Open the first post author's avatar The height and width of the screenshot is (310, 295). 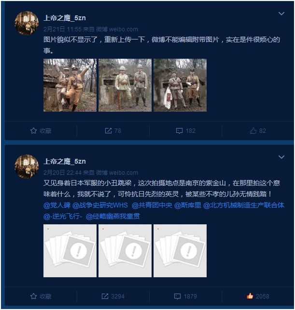tap(27, 23)
